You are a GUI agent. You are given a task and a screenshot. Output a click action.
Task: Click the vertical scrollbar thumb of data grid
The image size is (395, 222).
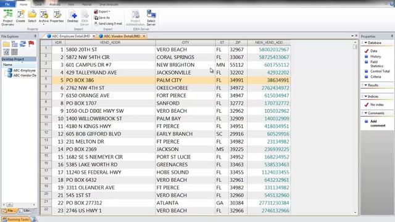coord(355,47)
